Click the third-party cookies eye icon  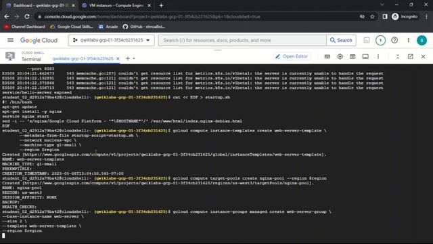[362, 16]
